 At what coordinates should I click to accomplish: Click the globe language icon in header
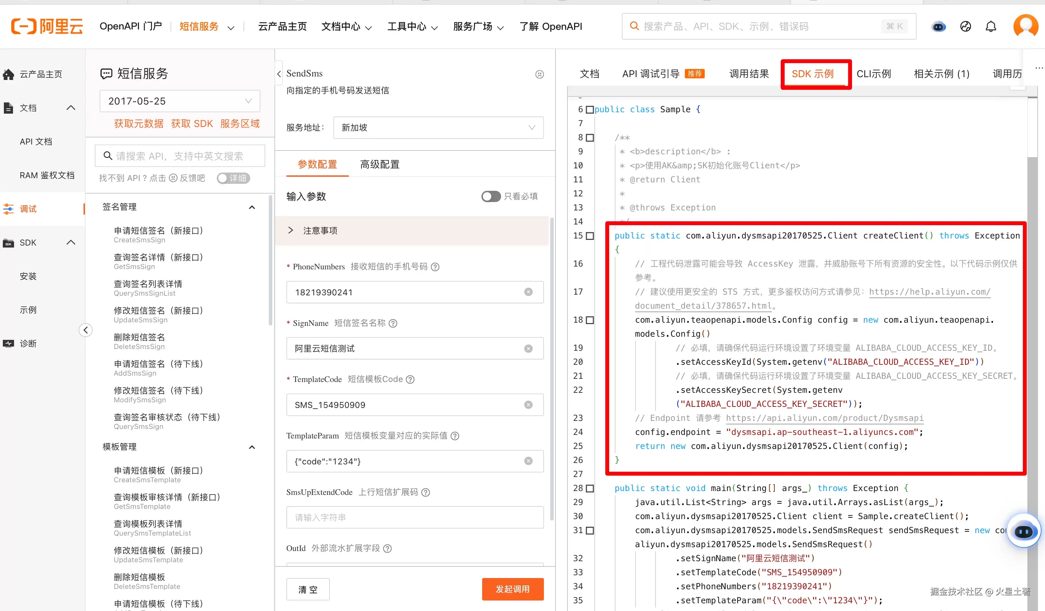tap(965, 27)
